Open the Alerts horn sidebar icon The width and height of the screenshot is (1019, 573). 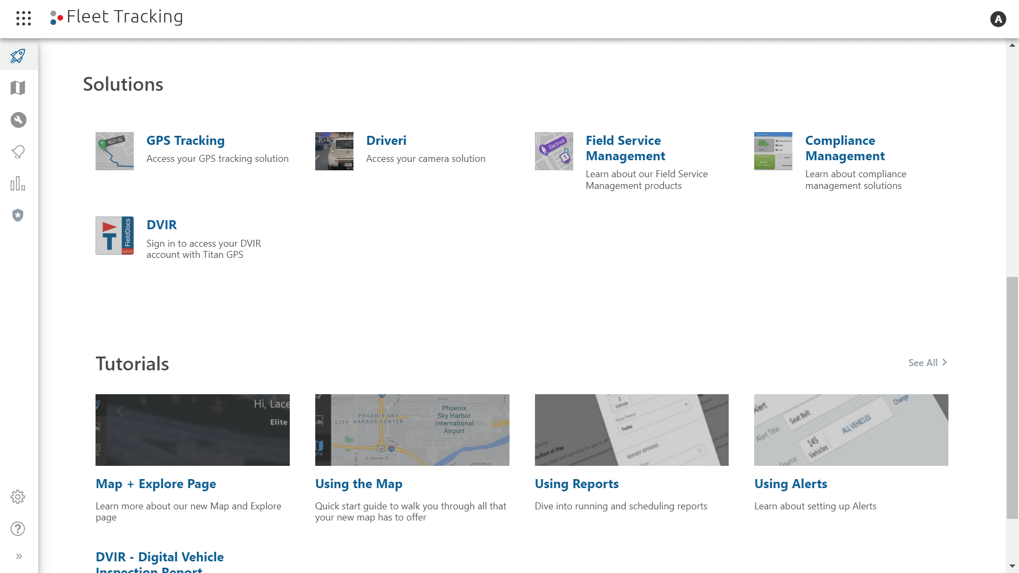coord(18,152)
